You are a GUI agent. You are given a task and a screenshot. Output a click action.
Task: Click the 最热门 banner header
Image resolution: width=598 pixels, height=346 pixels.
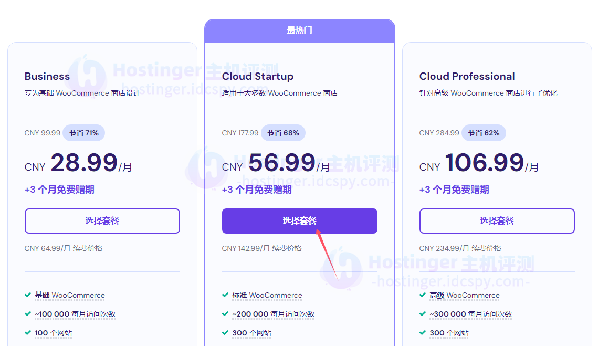tap(299, 30)
